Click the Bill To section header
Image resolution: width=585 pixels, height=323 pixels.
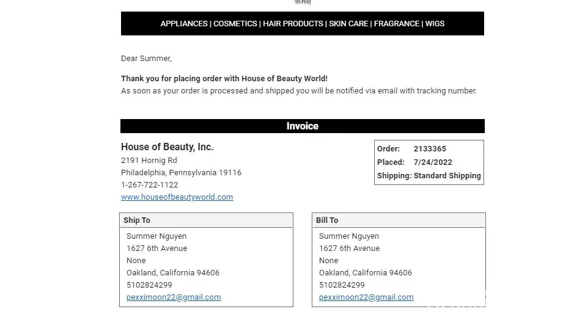point(327,220)
